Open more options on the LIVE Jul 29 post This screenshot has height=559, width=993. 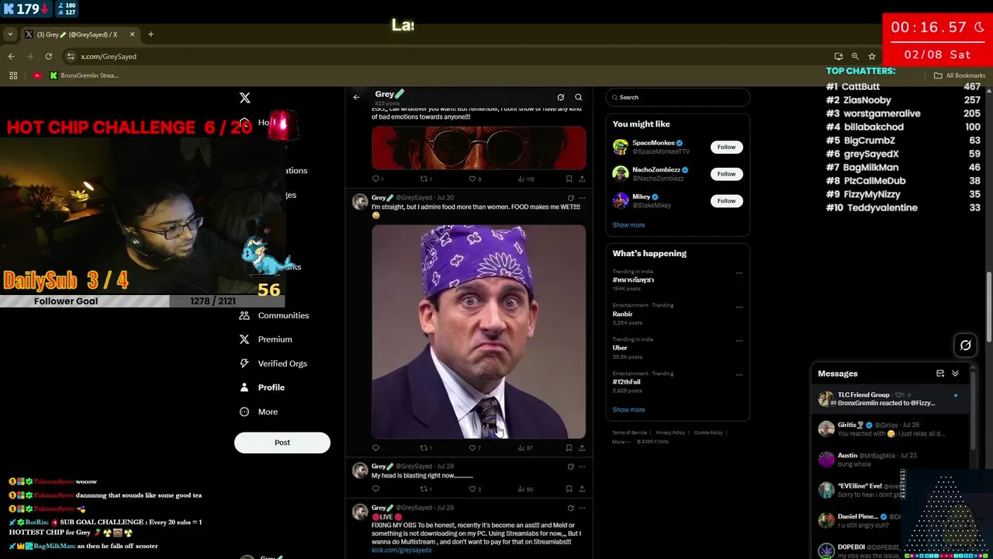pyautogui.click(x=582, y=508)
